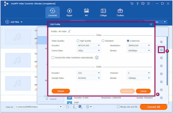173x113 pixels.
Task: Switch to the Ripper tab
Action: 69,12
